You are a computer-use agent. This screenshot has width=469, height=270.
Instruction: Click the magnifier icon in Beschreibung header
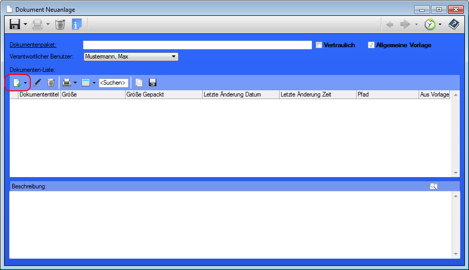[x=434, y=186]
